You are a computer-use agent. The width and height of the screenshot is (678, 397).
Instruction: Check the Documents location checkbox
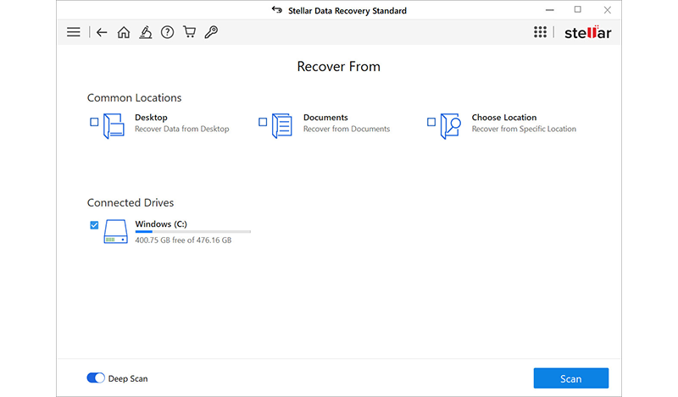pos(263,122)
